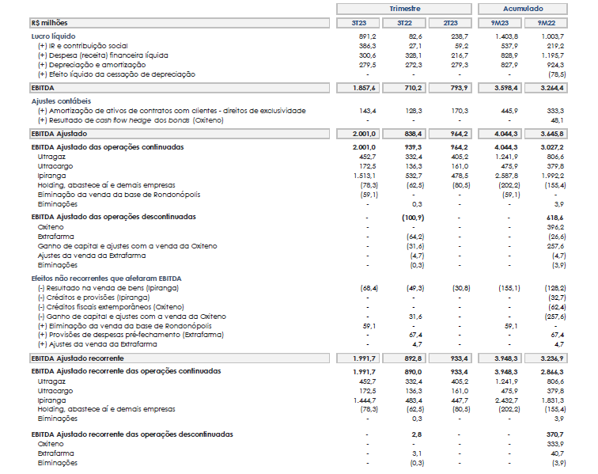The width and height of the screenshot is (598, 474).
Task: Click value 67,4 in 3T22 pré-fechamento row
Action: 414,335
